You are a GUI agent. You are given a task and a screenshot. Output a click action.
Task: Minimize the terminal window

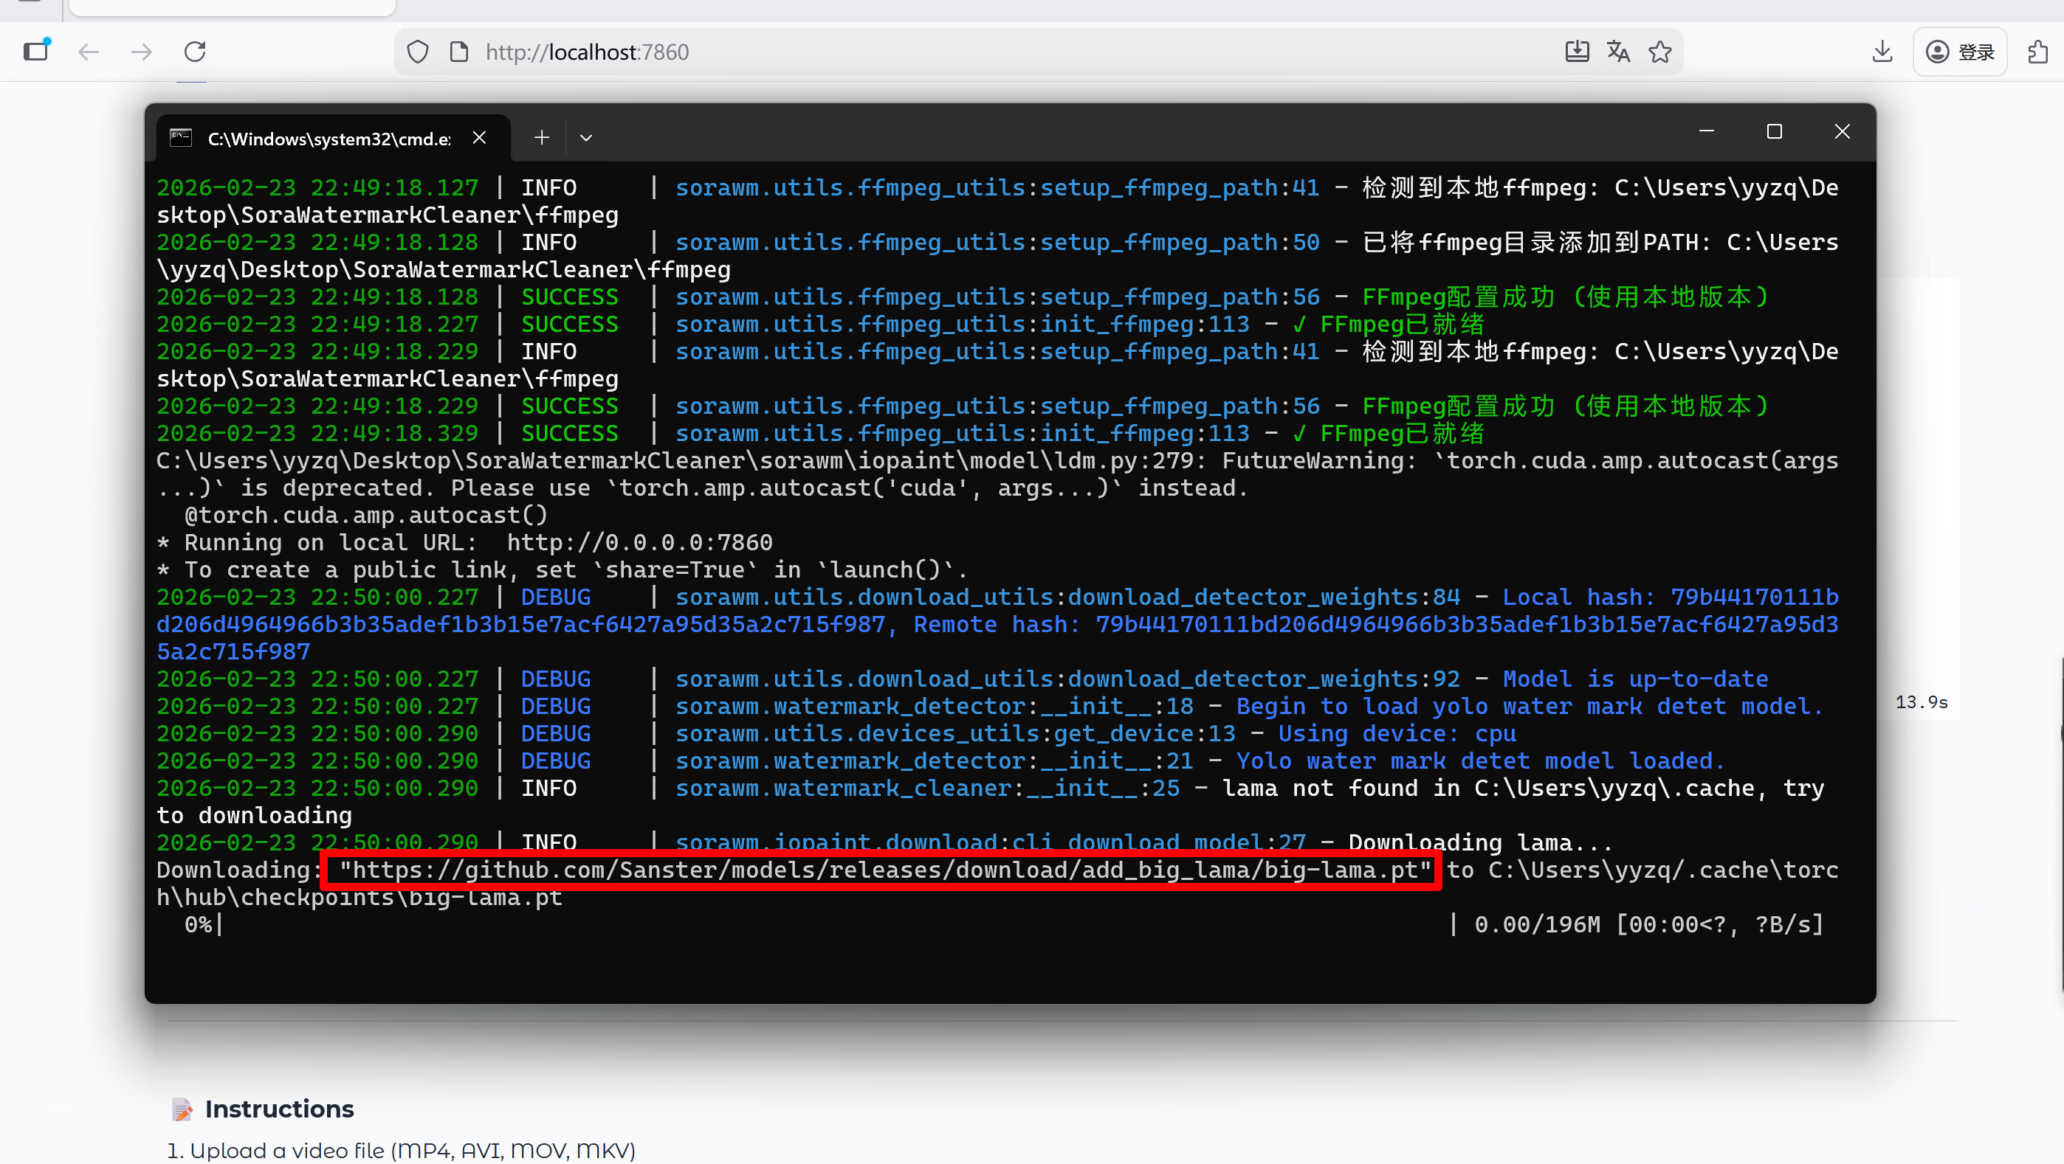[1706, 131]
